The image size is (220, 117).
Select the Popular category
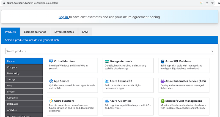pyautogui.click(x=24, y=61)
